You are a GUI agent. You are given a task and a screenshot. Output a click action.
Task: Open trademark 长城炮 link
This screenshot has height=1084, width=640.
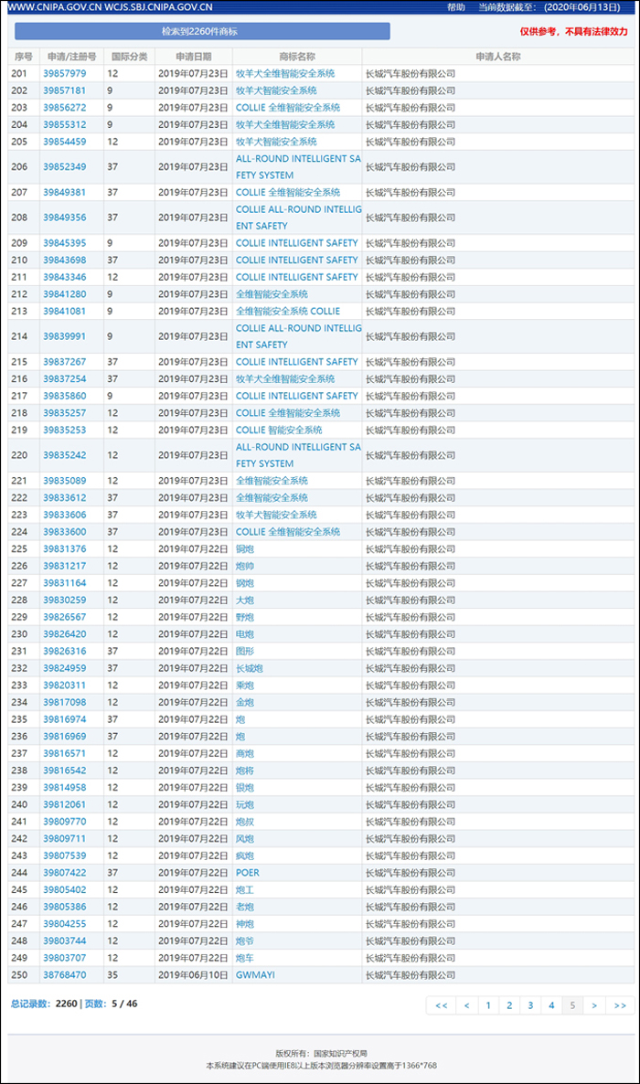[x=249, y=668]
